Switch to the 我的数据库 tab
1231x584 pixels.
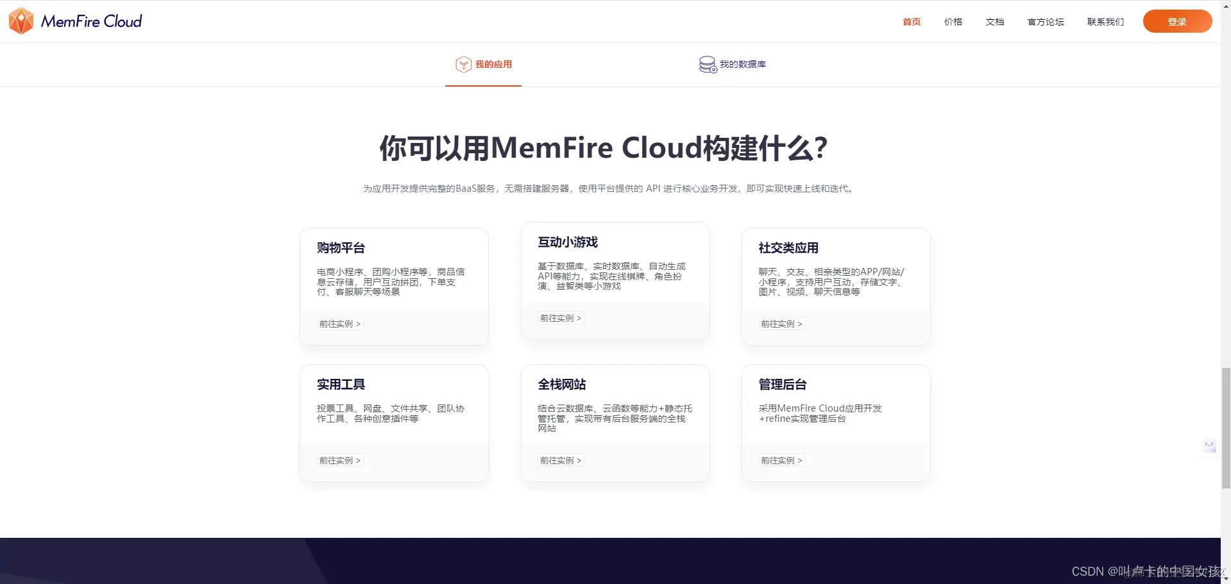click(732, 64)
